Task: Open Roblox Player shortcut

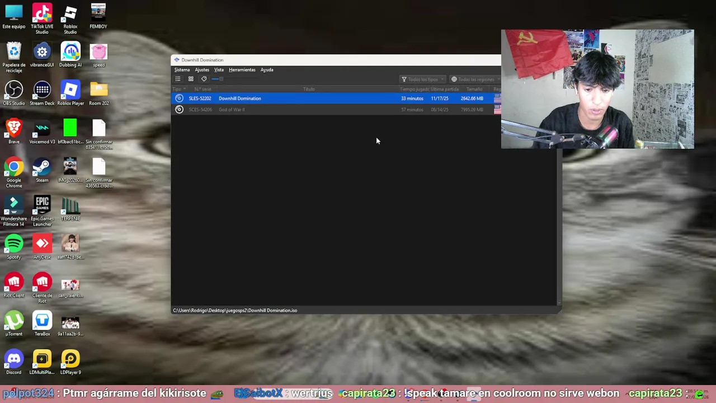Action: coord(70,93)
